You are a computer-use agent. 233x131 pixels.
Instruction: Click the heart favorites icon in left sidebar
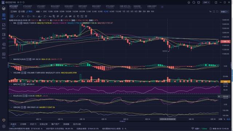(x=4, y=120)
